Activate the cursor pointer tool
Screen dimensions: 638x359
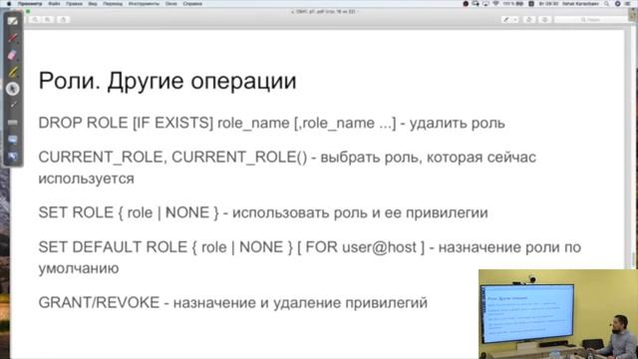[x=13, y=89]
